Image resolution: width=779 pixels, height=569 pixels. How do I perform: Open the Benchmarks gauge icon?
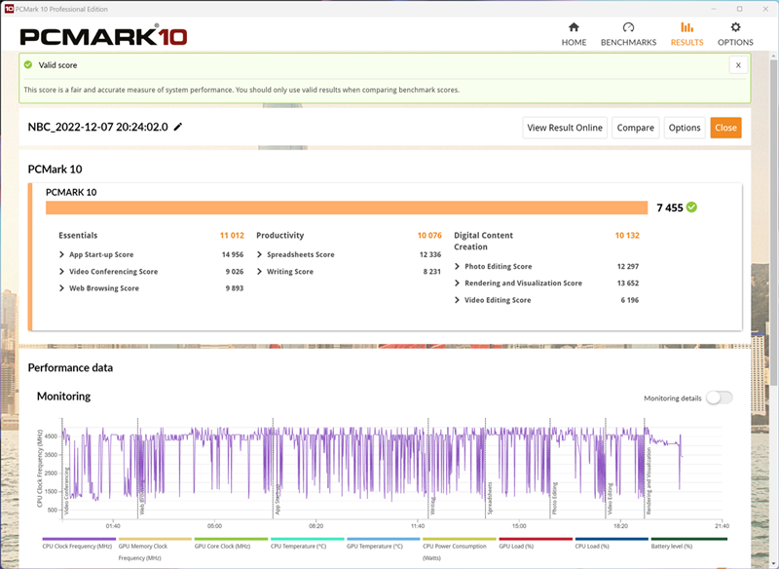point(628,28)
